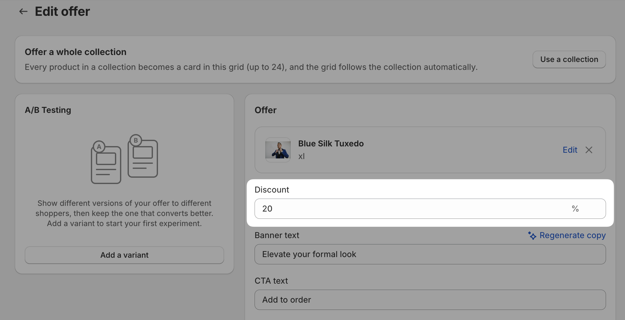Open the Blue Silk Tuxedo product thumbnail
625x320 pixels.
(278, 150)
